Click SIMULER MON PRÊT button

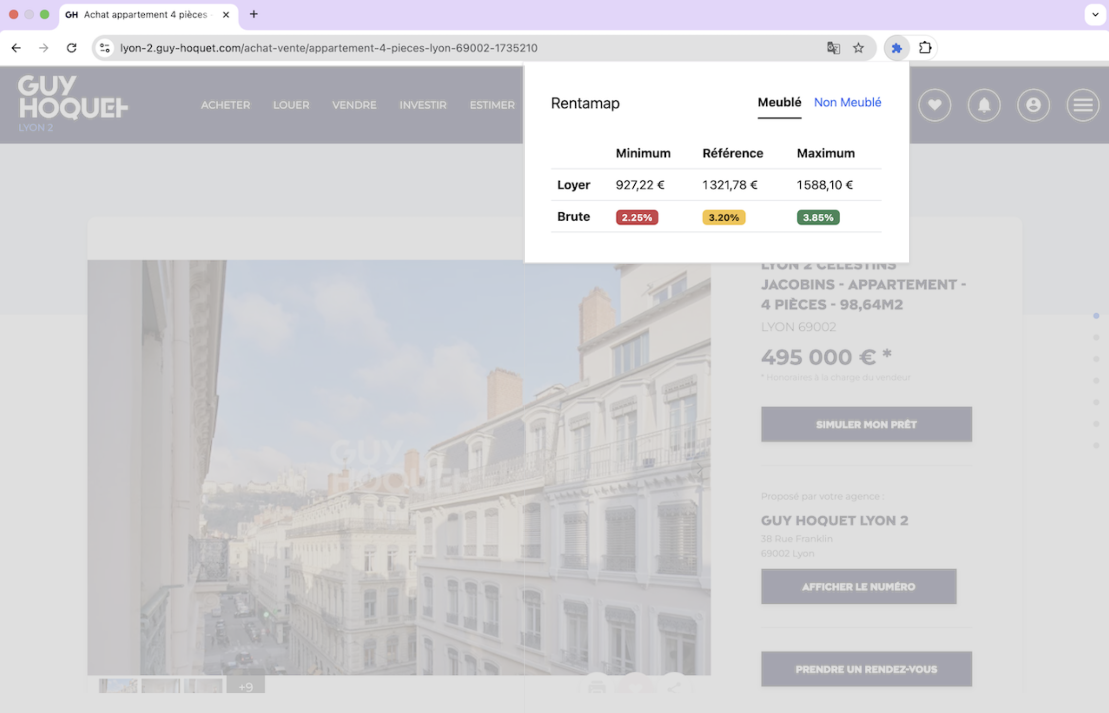click(x=866, y=424)
